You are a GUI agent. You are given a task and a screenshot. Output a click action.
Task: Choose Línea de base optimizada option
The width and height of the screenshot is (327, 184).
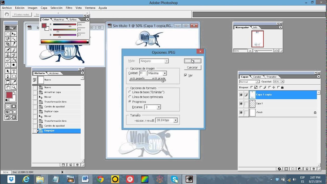pyautogui.click(x=130, y=97)
